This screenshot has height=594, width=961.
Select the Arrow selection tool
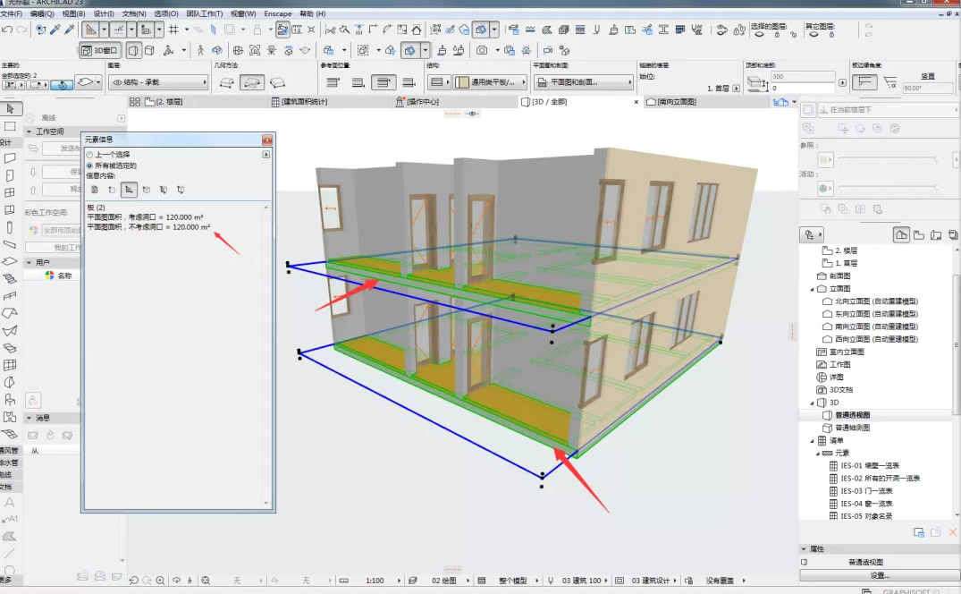(x=10, y=108)
